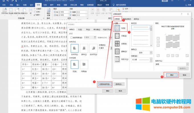Open the Margins (页边距) ribbon icon
Viewport: 194px width, 113px height.
click(x=11, y=11)
